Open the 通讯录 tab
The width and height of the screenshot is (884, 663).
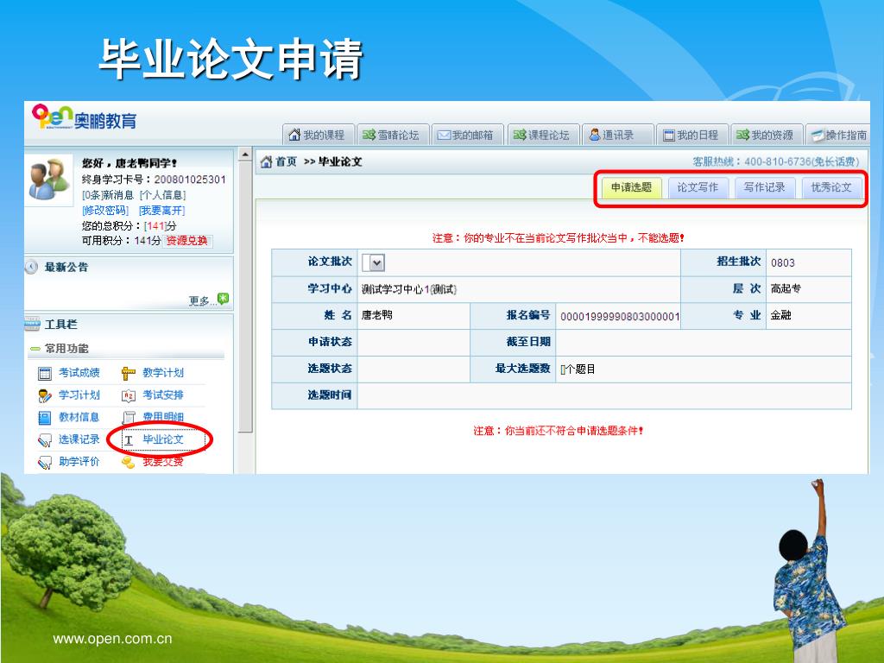pyautogui.click(x=617, y=136)
